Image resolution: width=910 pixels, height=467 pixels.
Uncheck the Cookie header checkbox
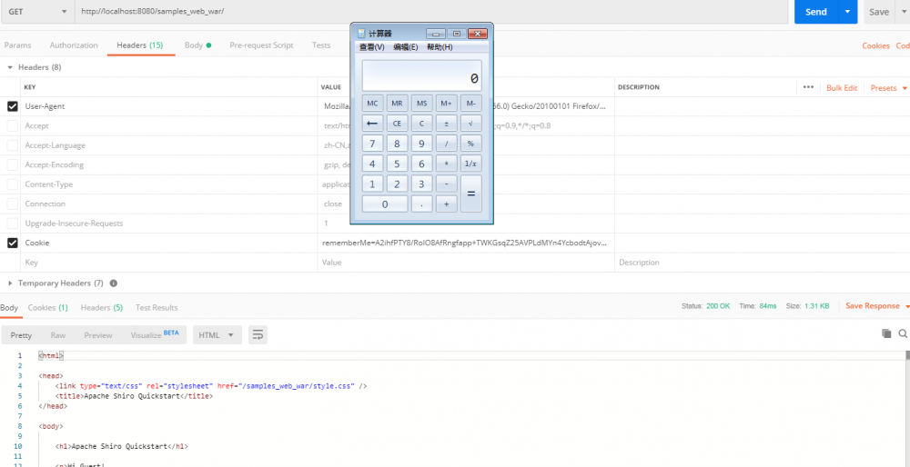pyautogui.click(x=12, y=243)
